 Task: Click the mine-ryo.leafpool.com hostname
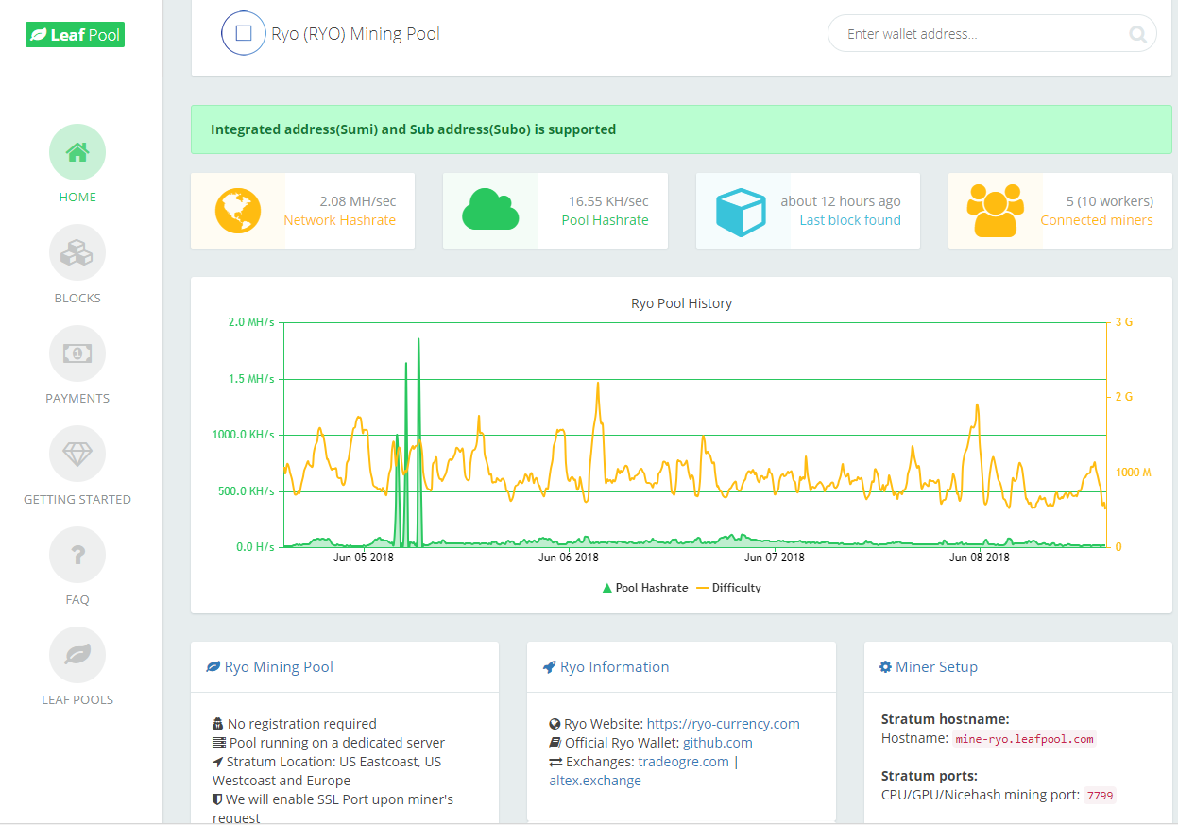tap(1024, 739)
